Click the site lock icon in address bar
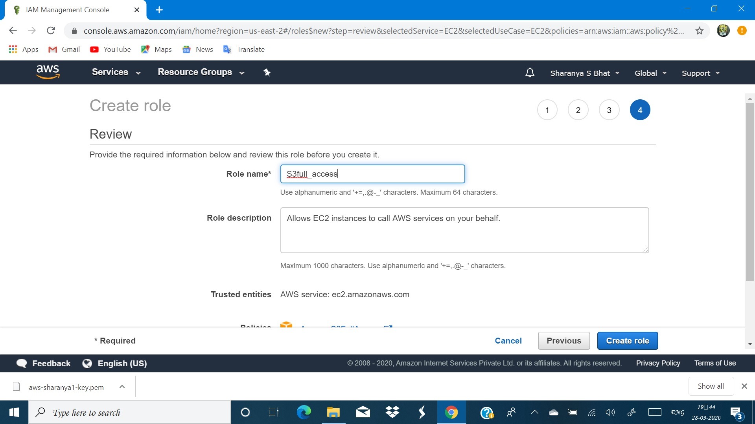This screenshot has height=424, width=755. pos(74,31)
